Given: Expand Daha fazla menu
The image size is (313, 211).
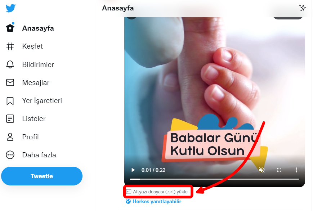Looking at the screenshot, I should click(10, 155).
